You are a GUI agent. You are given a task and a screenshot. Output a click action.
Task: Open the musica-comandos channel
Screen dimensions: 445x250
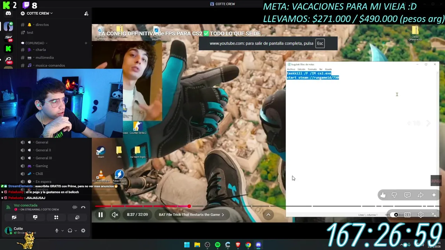[x=50, y=65]
